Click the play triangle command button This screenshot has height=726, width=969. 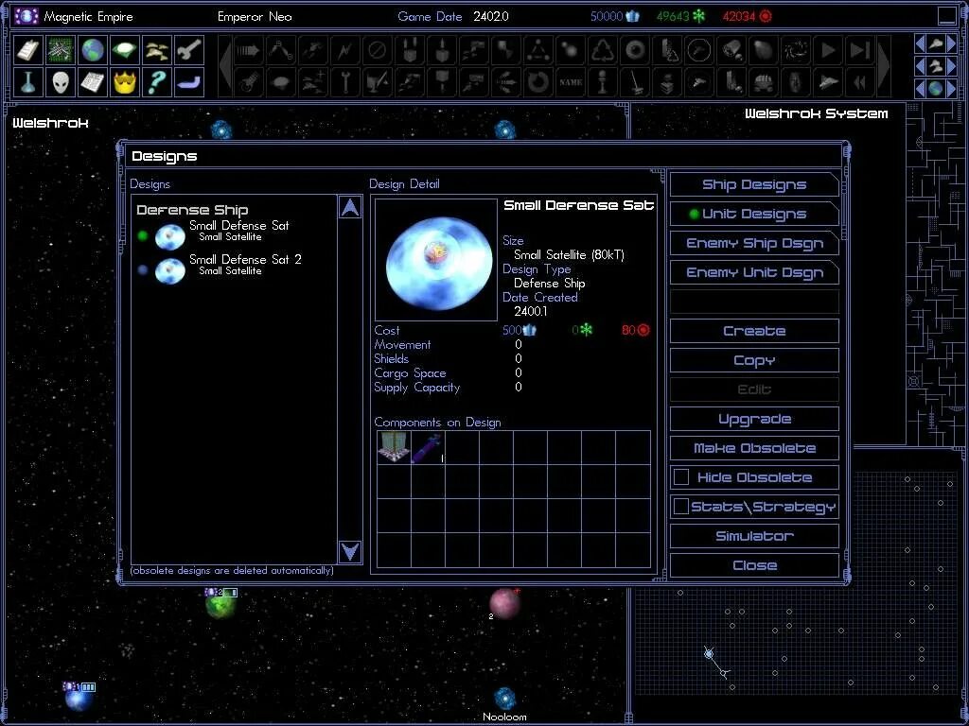coord(827,50)
